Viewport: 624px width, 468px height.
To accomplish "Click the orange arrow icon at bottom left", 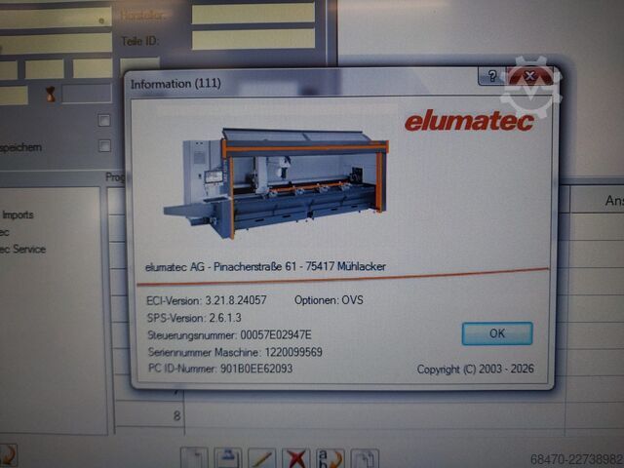I will (x=8, y=455).
